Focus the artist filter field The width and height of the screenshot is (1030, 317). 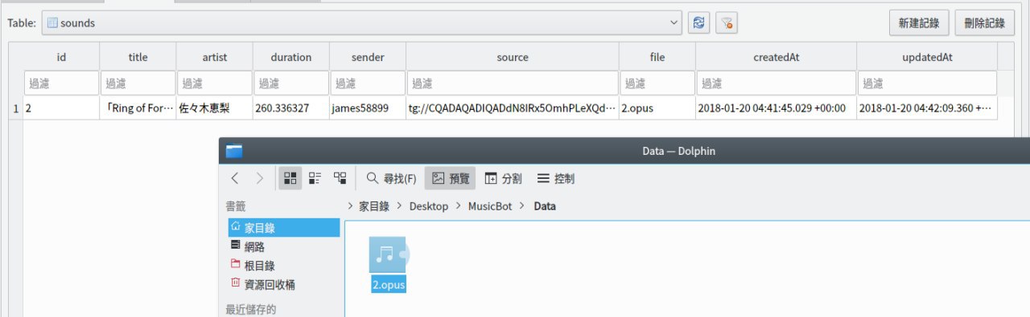[214, 83]
